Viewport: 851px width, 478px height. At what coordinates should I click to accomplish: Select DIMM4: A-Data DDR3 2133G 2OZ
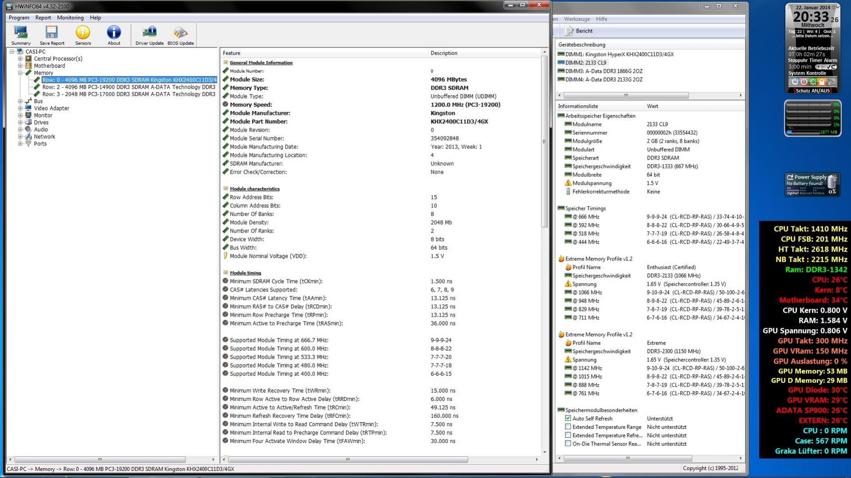pyautogui.click(x=604, y=79)
